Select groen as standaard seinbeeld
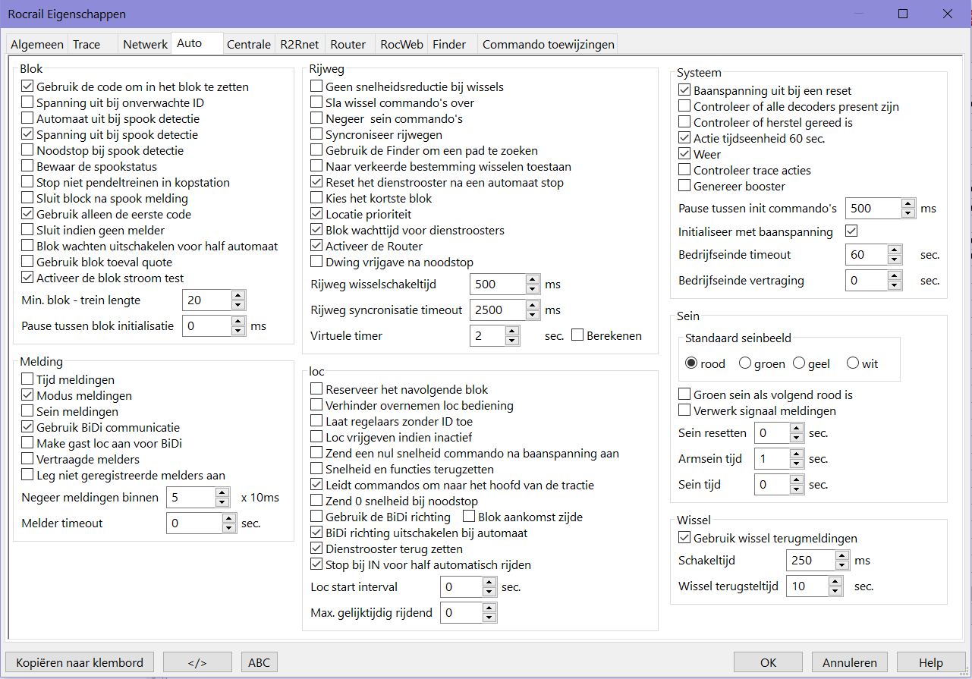972x679 pixels. pyautogui.click(x=745, y=364)
